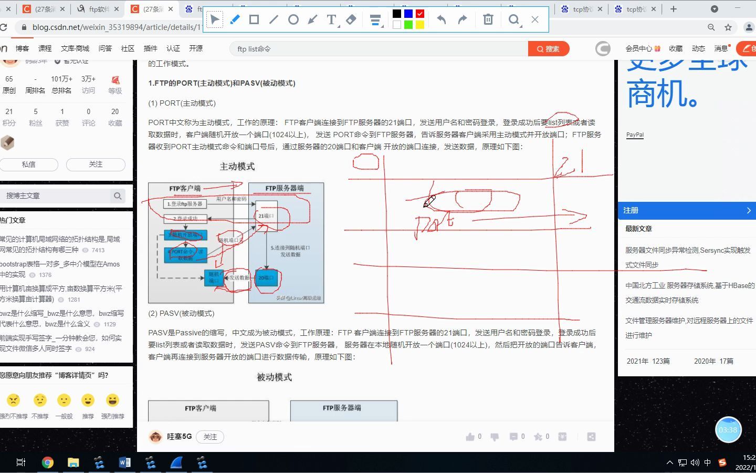
Task: Redo the annotation stroke
Action: pyautogui.click(x=462, y=19)
